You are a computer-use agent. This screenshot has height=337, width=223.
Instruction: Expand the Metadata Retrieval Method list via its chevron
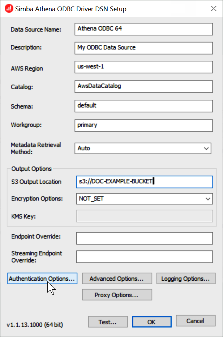207,148
